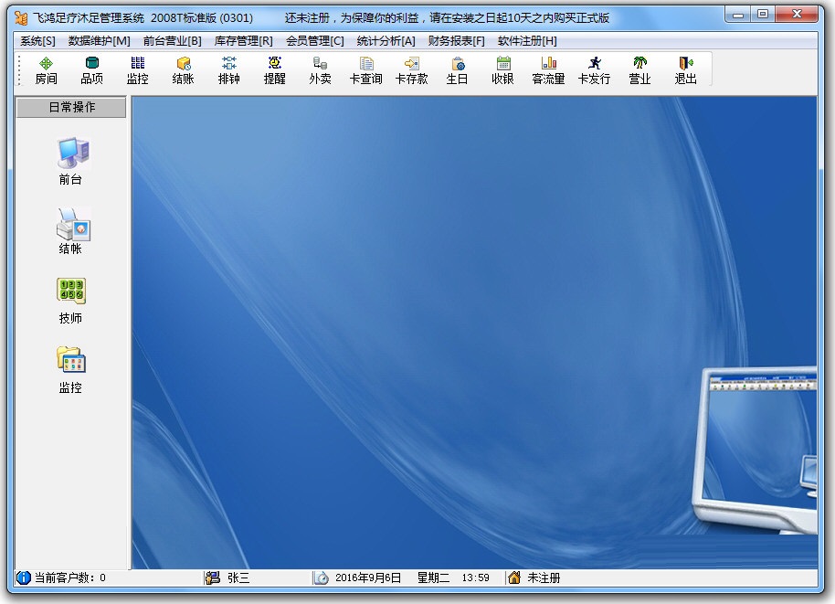Open the 数据维护[M] menu

point(99,41)
